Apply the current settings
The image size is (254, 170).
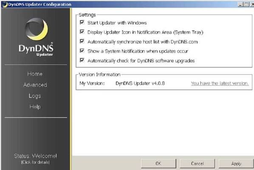(236, 164)
